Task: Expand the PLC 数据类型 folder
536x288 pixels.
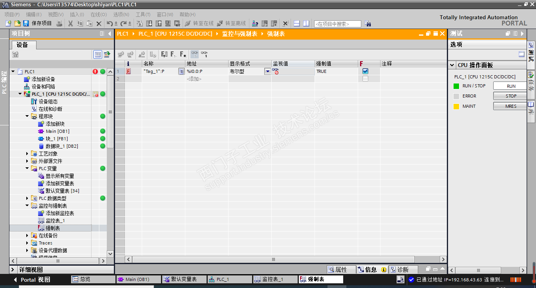Action: click(27, 198)
